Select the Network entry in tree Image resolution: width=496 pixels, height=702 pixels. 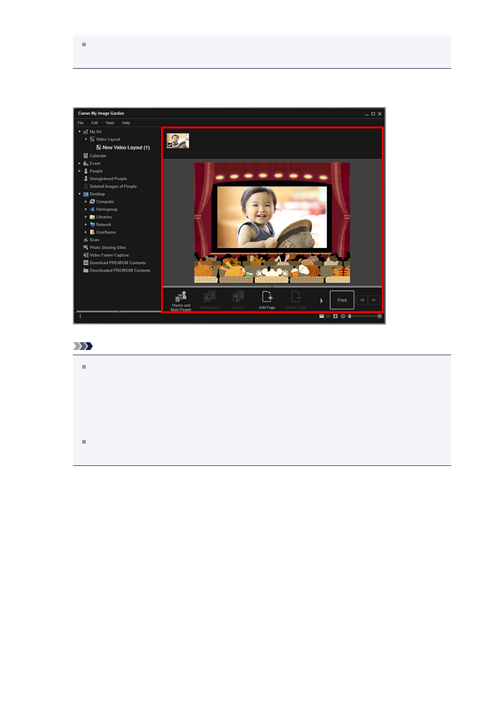pyautogui.click(x=103, y=225)
